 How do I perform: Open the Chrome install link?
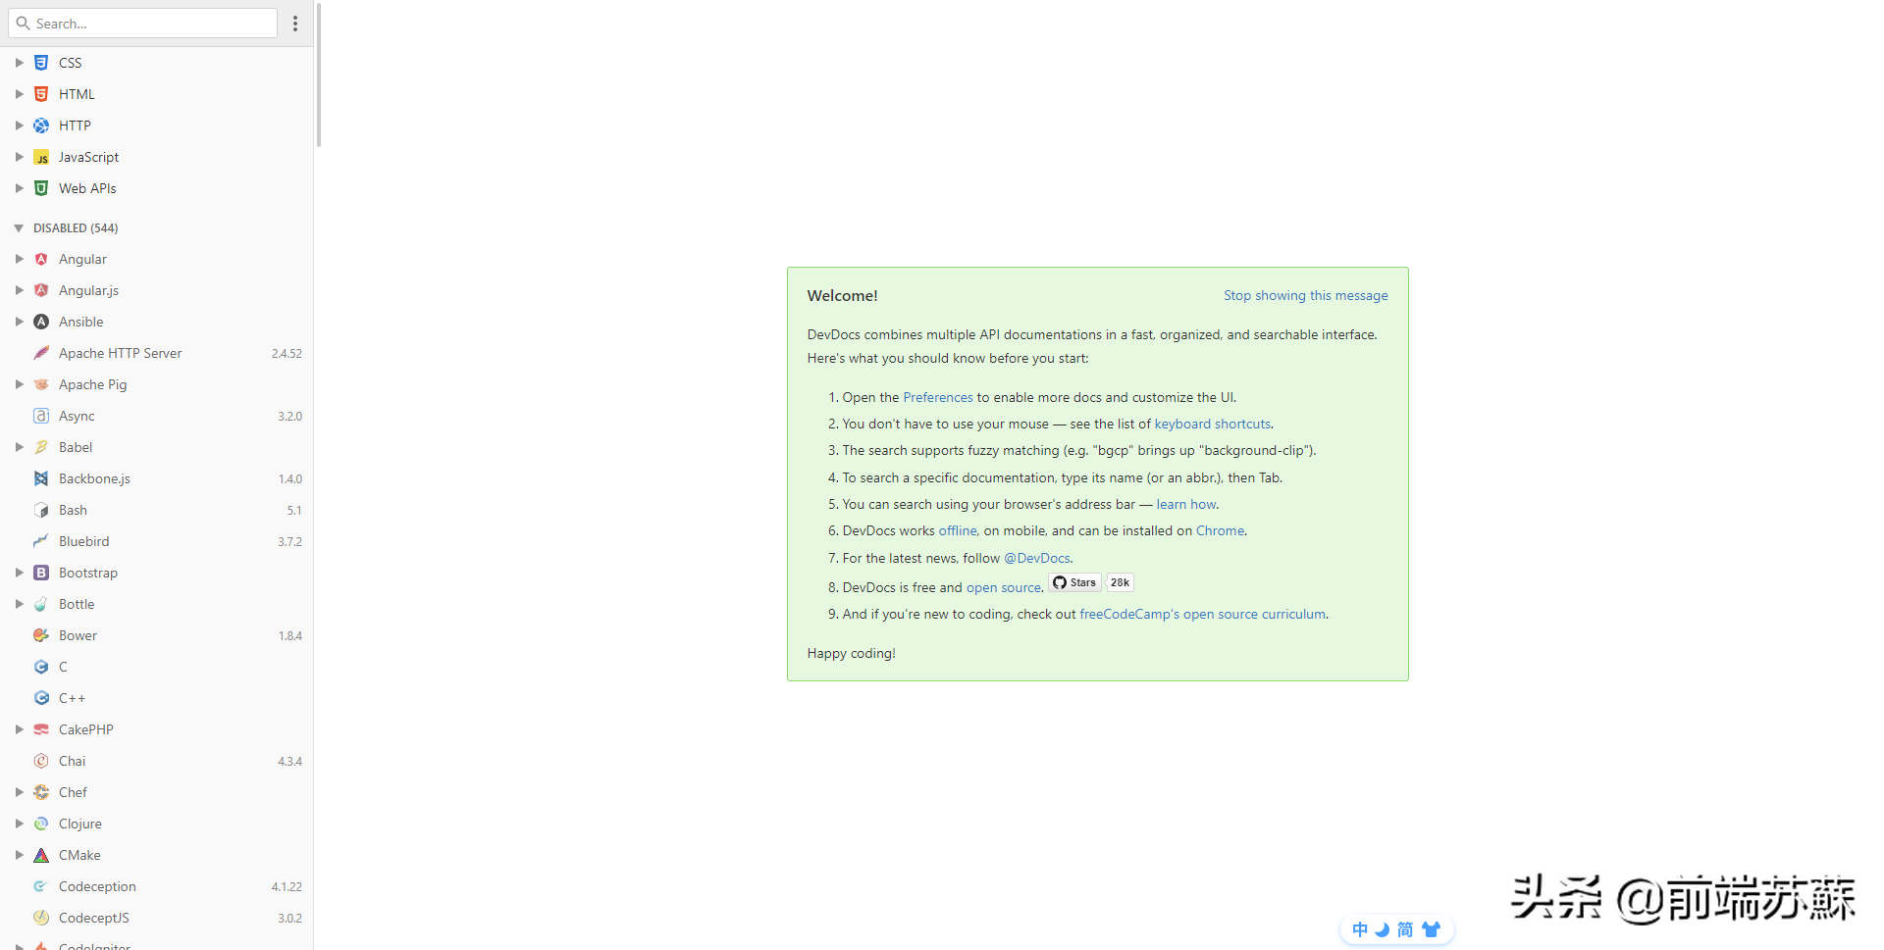tap(1221, 530)
